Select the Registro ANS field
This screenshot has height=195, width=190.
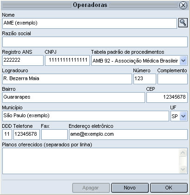pos(23,60)
